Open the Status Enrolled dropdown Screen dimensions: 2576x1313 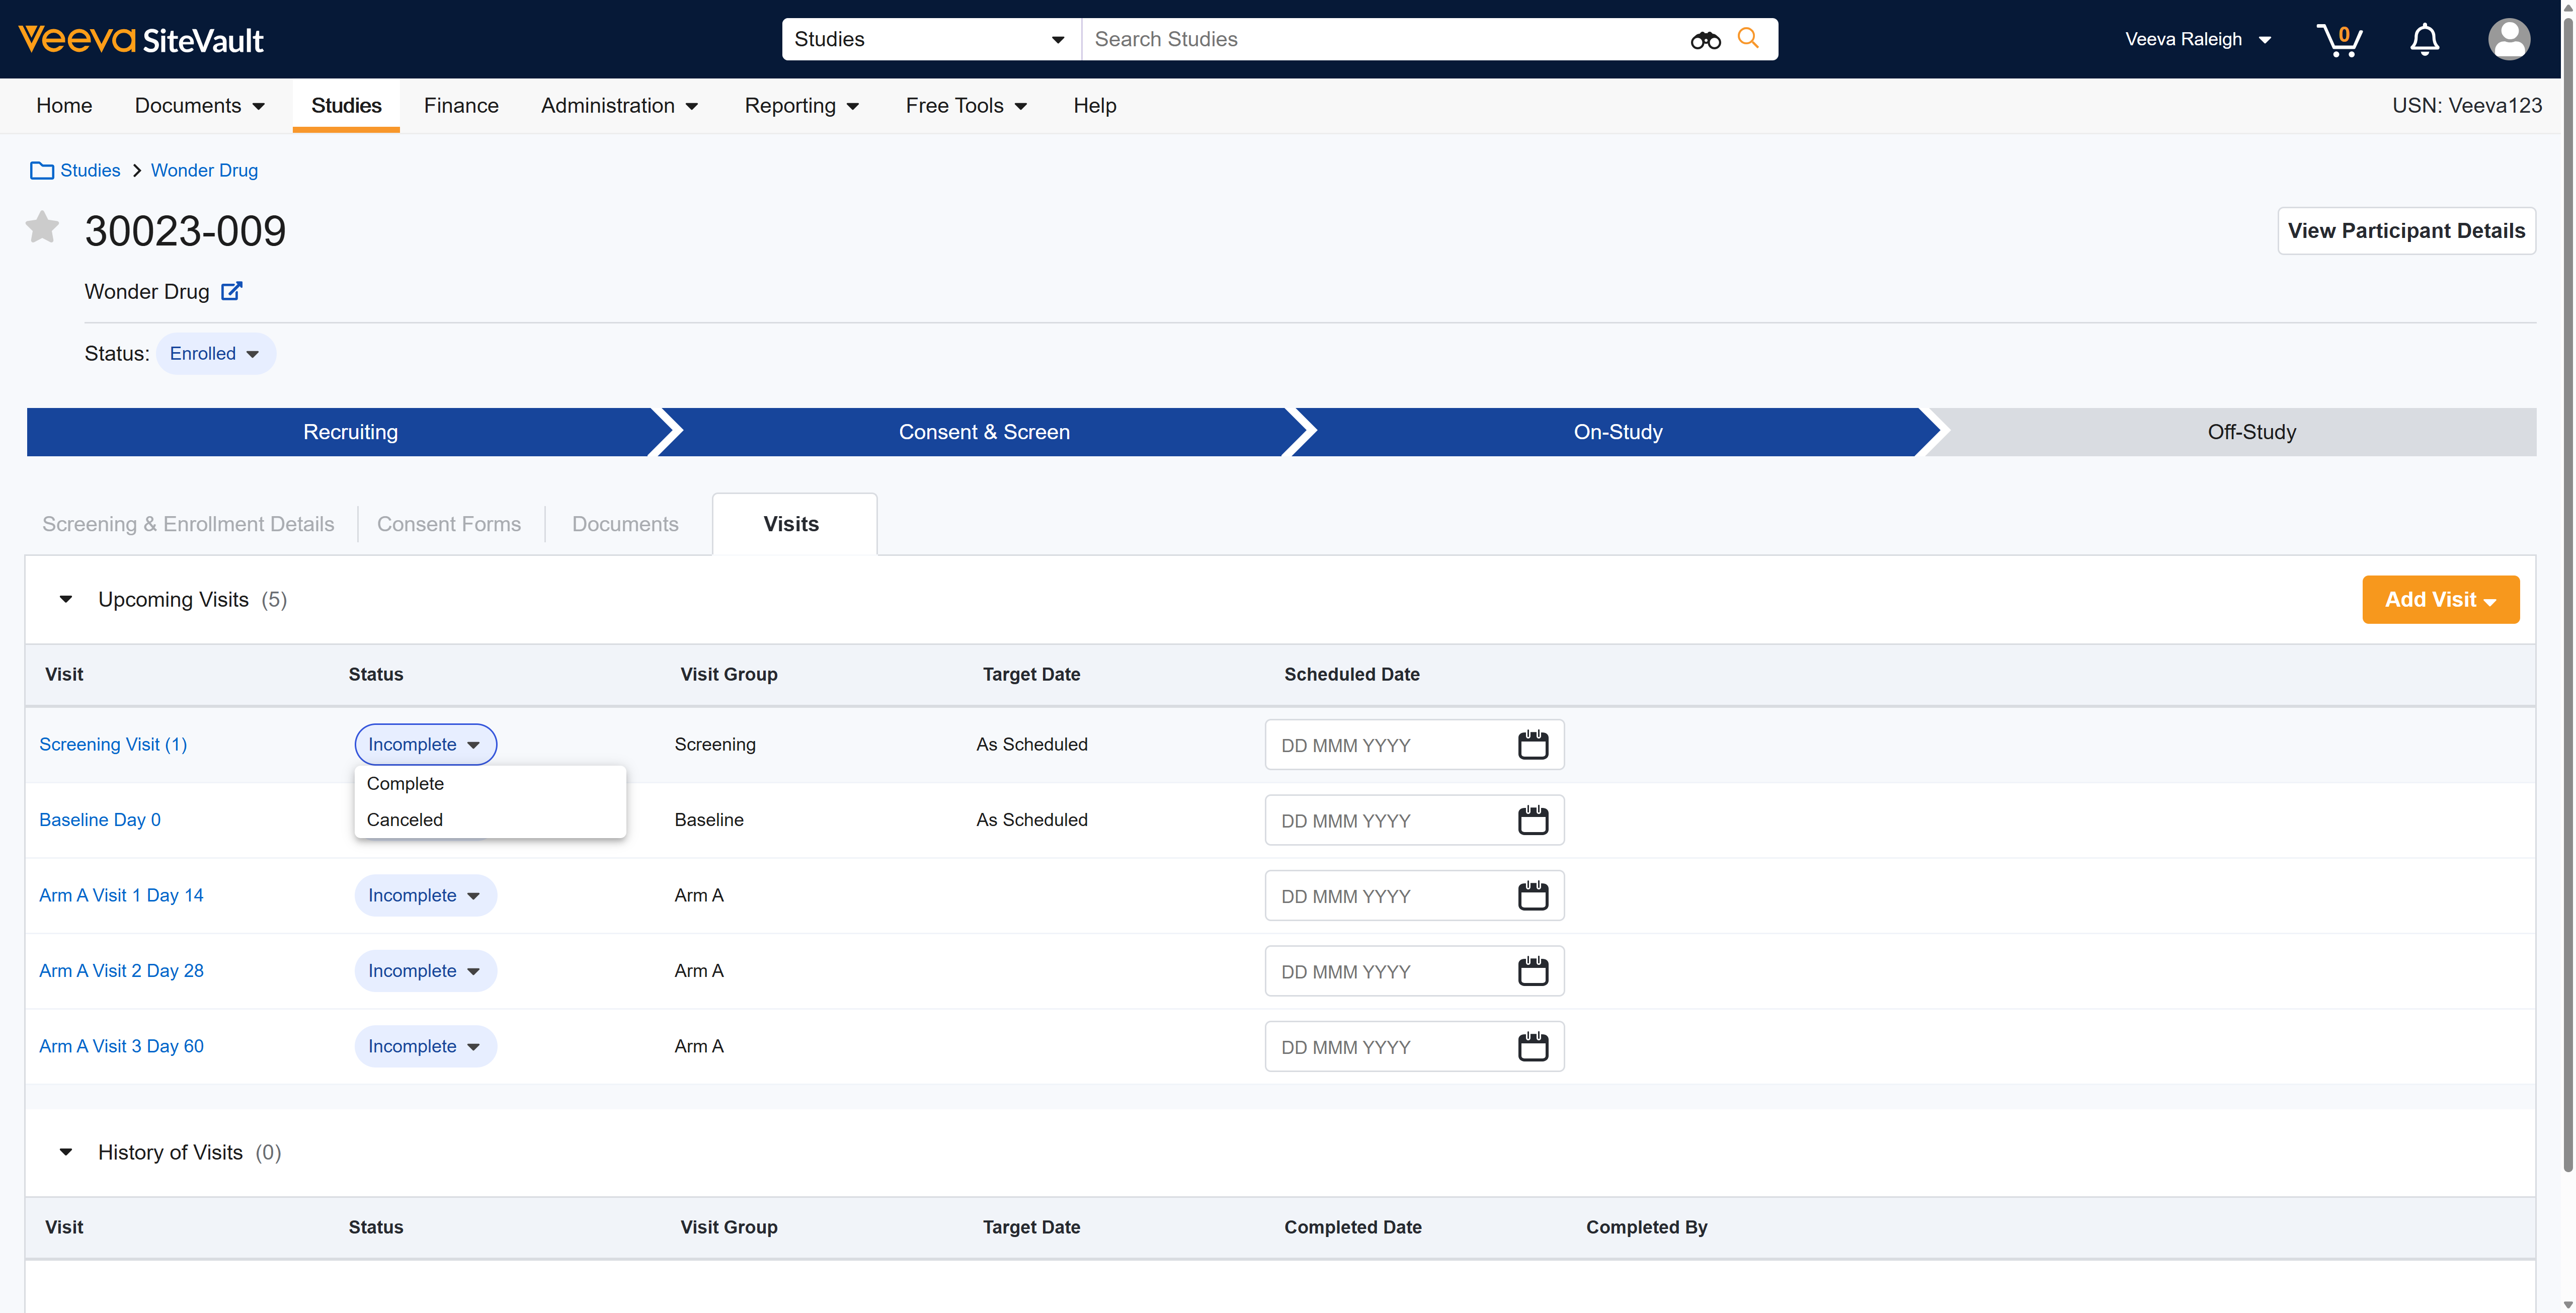click(x=215, y=353)
